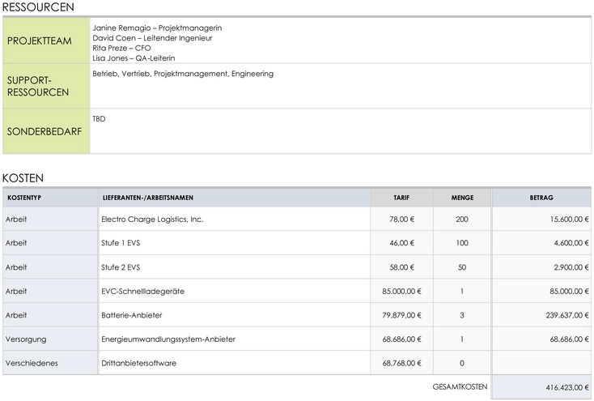Click the 79.879,00 € tariff cell
This screenshot has width=594, height=401.
point(401,315)
